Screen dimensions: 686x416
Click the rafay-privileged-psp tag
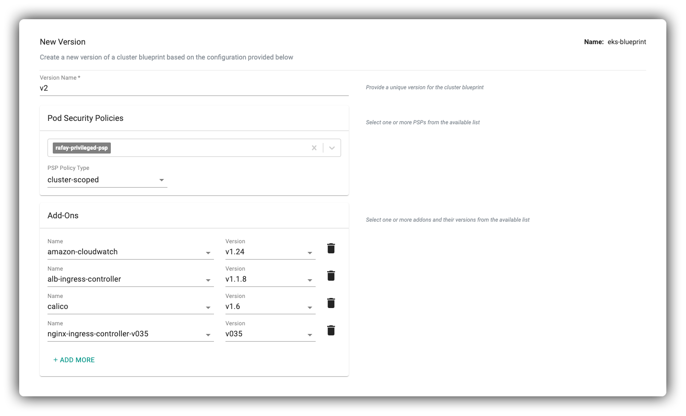click(x=82, y=148)
